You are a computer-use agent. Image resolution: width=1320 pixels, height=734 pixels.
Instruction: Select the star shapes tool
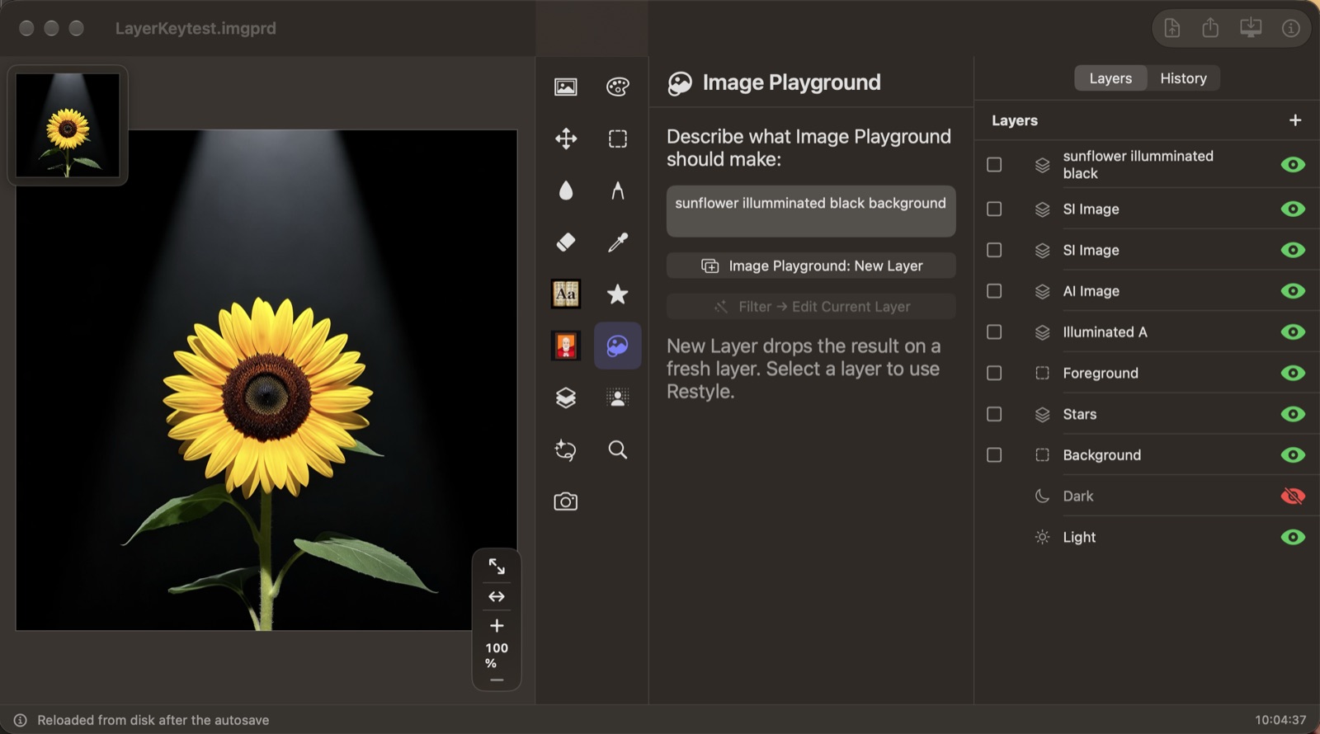click(618, 294)
